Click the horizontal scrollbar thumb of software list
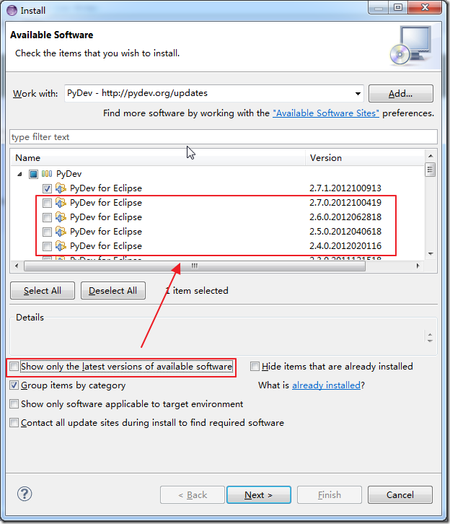 click(195, 266)
